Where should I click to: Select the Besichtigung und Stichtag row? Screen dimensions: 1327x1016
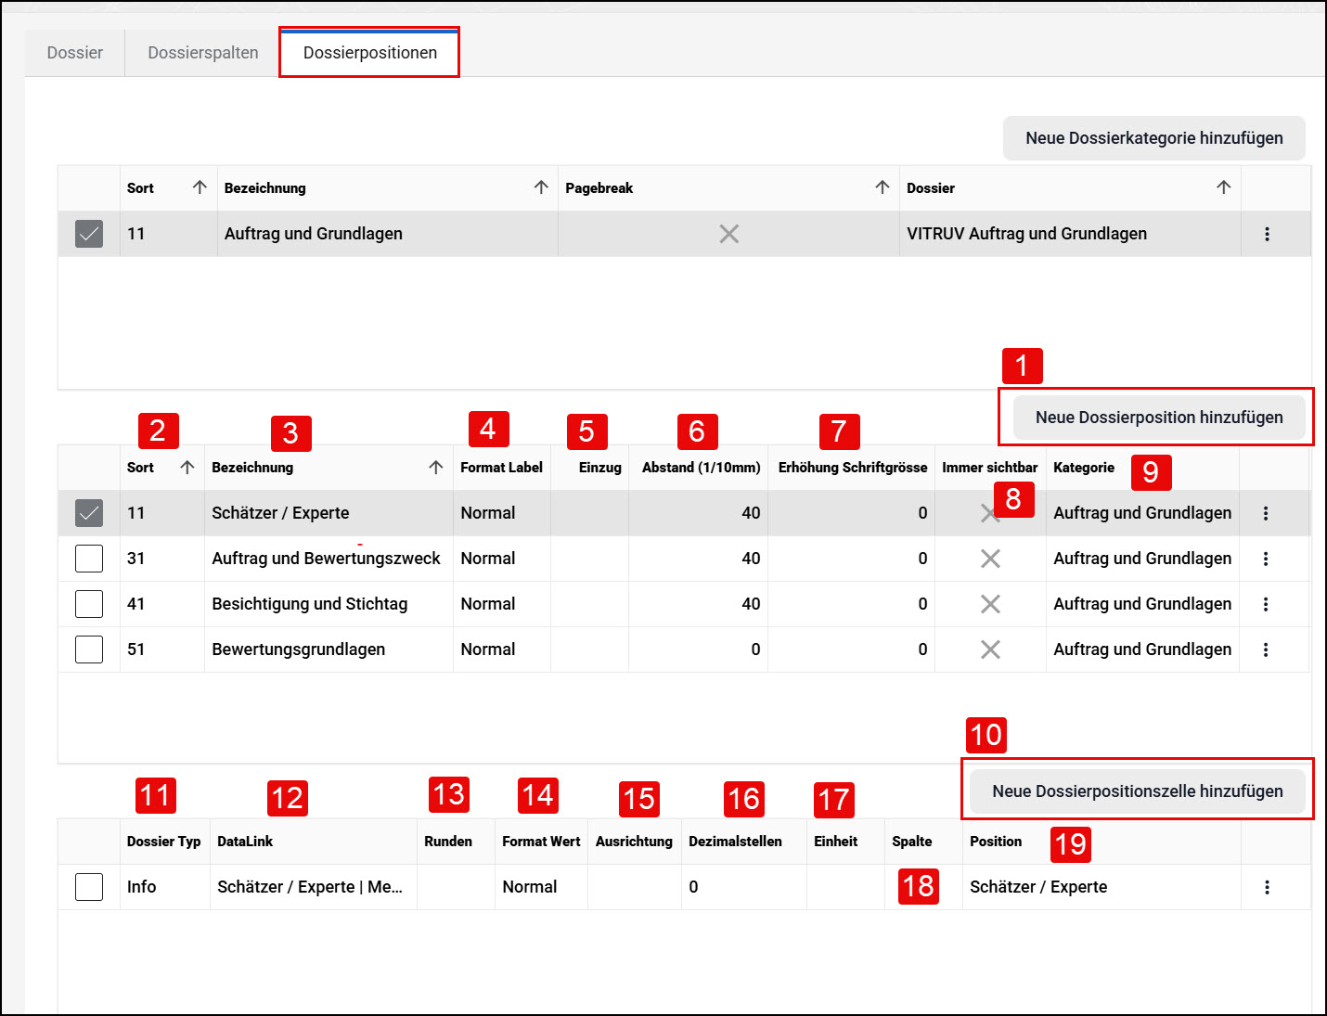[x=684, y=604]
